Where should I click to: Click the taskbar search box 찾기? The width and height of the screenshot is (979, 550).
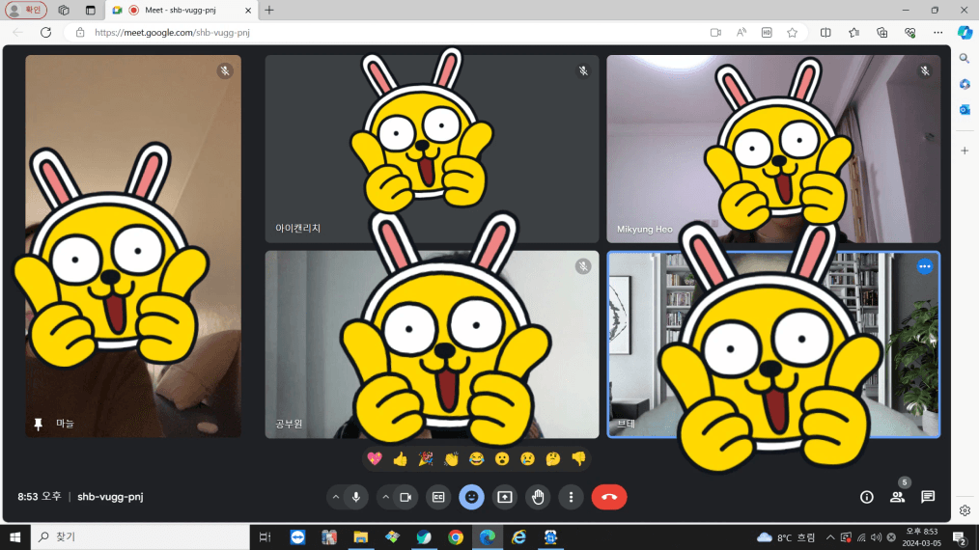coord(141,536)
